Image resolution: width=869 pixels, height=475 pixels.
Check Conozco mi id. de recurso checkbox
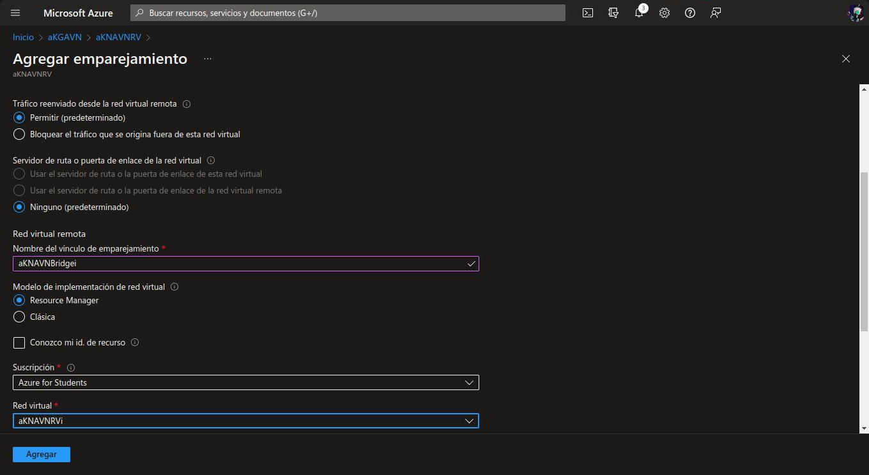(x=19, y=343)
